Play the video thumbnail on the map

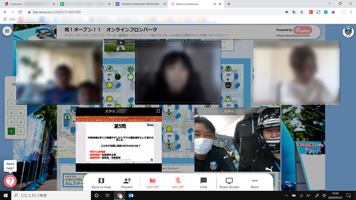(121, 43)
